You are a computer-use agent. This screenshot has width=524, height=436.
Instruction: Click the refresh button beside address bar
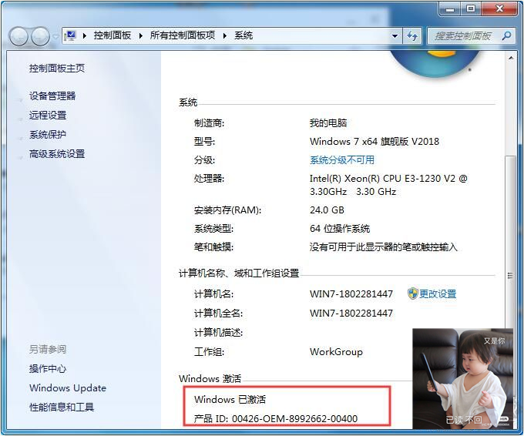click(x=413, y=36)
